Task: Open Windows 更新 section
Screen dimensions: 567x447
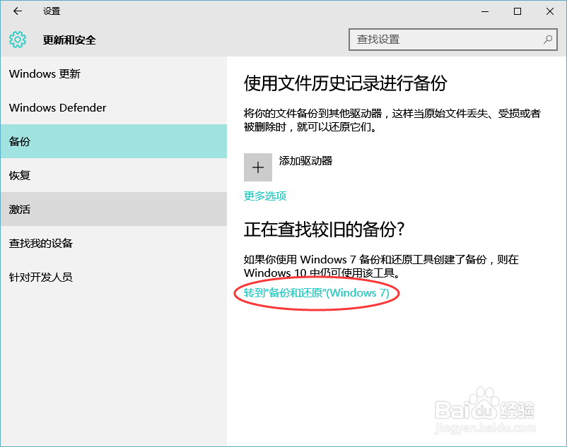Action: [x=114, y=73]
